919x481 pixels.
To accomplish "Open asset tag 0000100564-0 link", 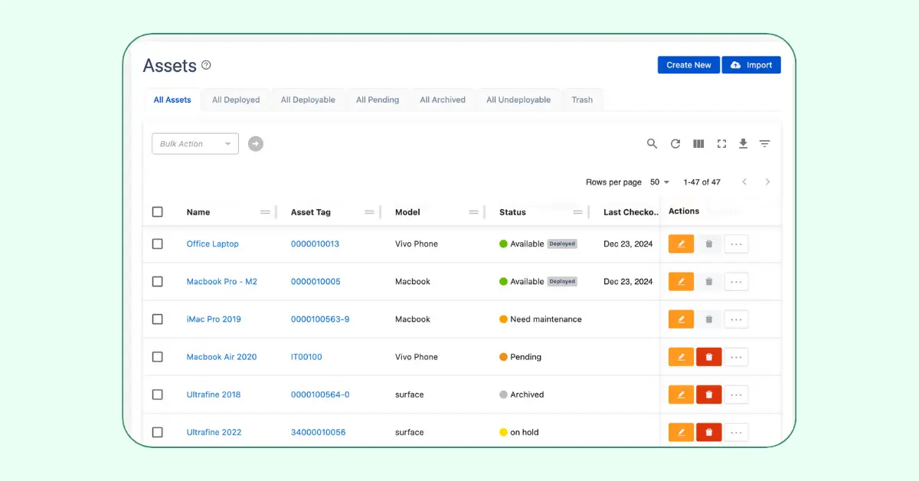I will pyautogui.click(x=320, y=394).
